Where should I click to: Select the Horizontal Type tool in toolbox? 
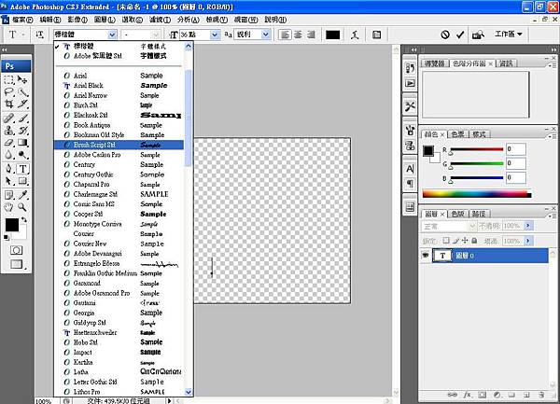pyautogui.click(x=22, y=169)
